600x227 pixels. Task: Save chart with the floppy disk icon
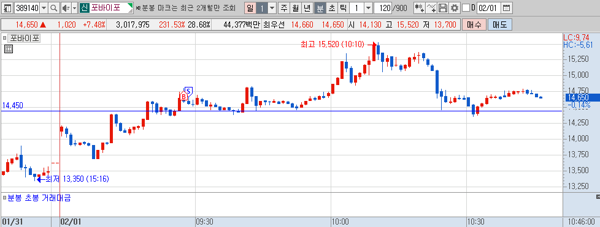tap(443, 7)
